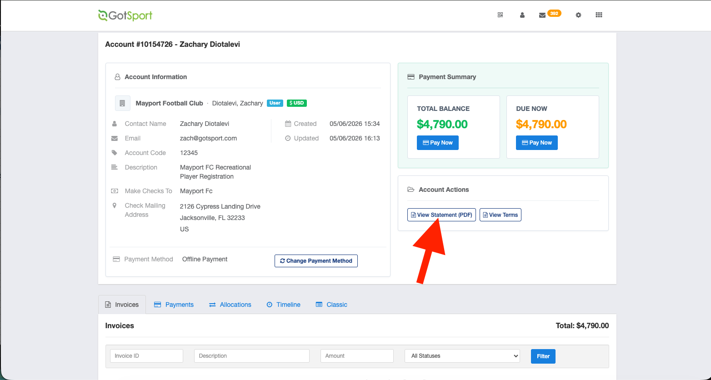Switch to the Invoices tab

point(122,305)
